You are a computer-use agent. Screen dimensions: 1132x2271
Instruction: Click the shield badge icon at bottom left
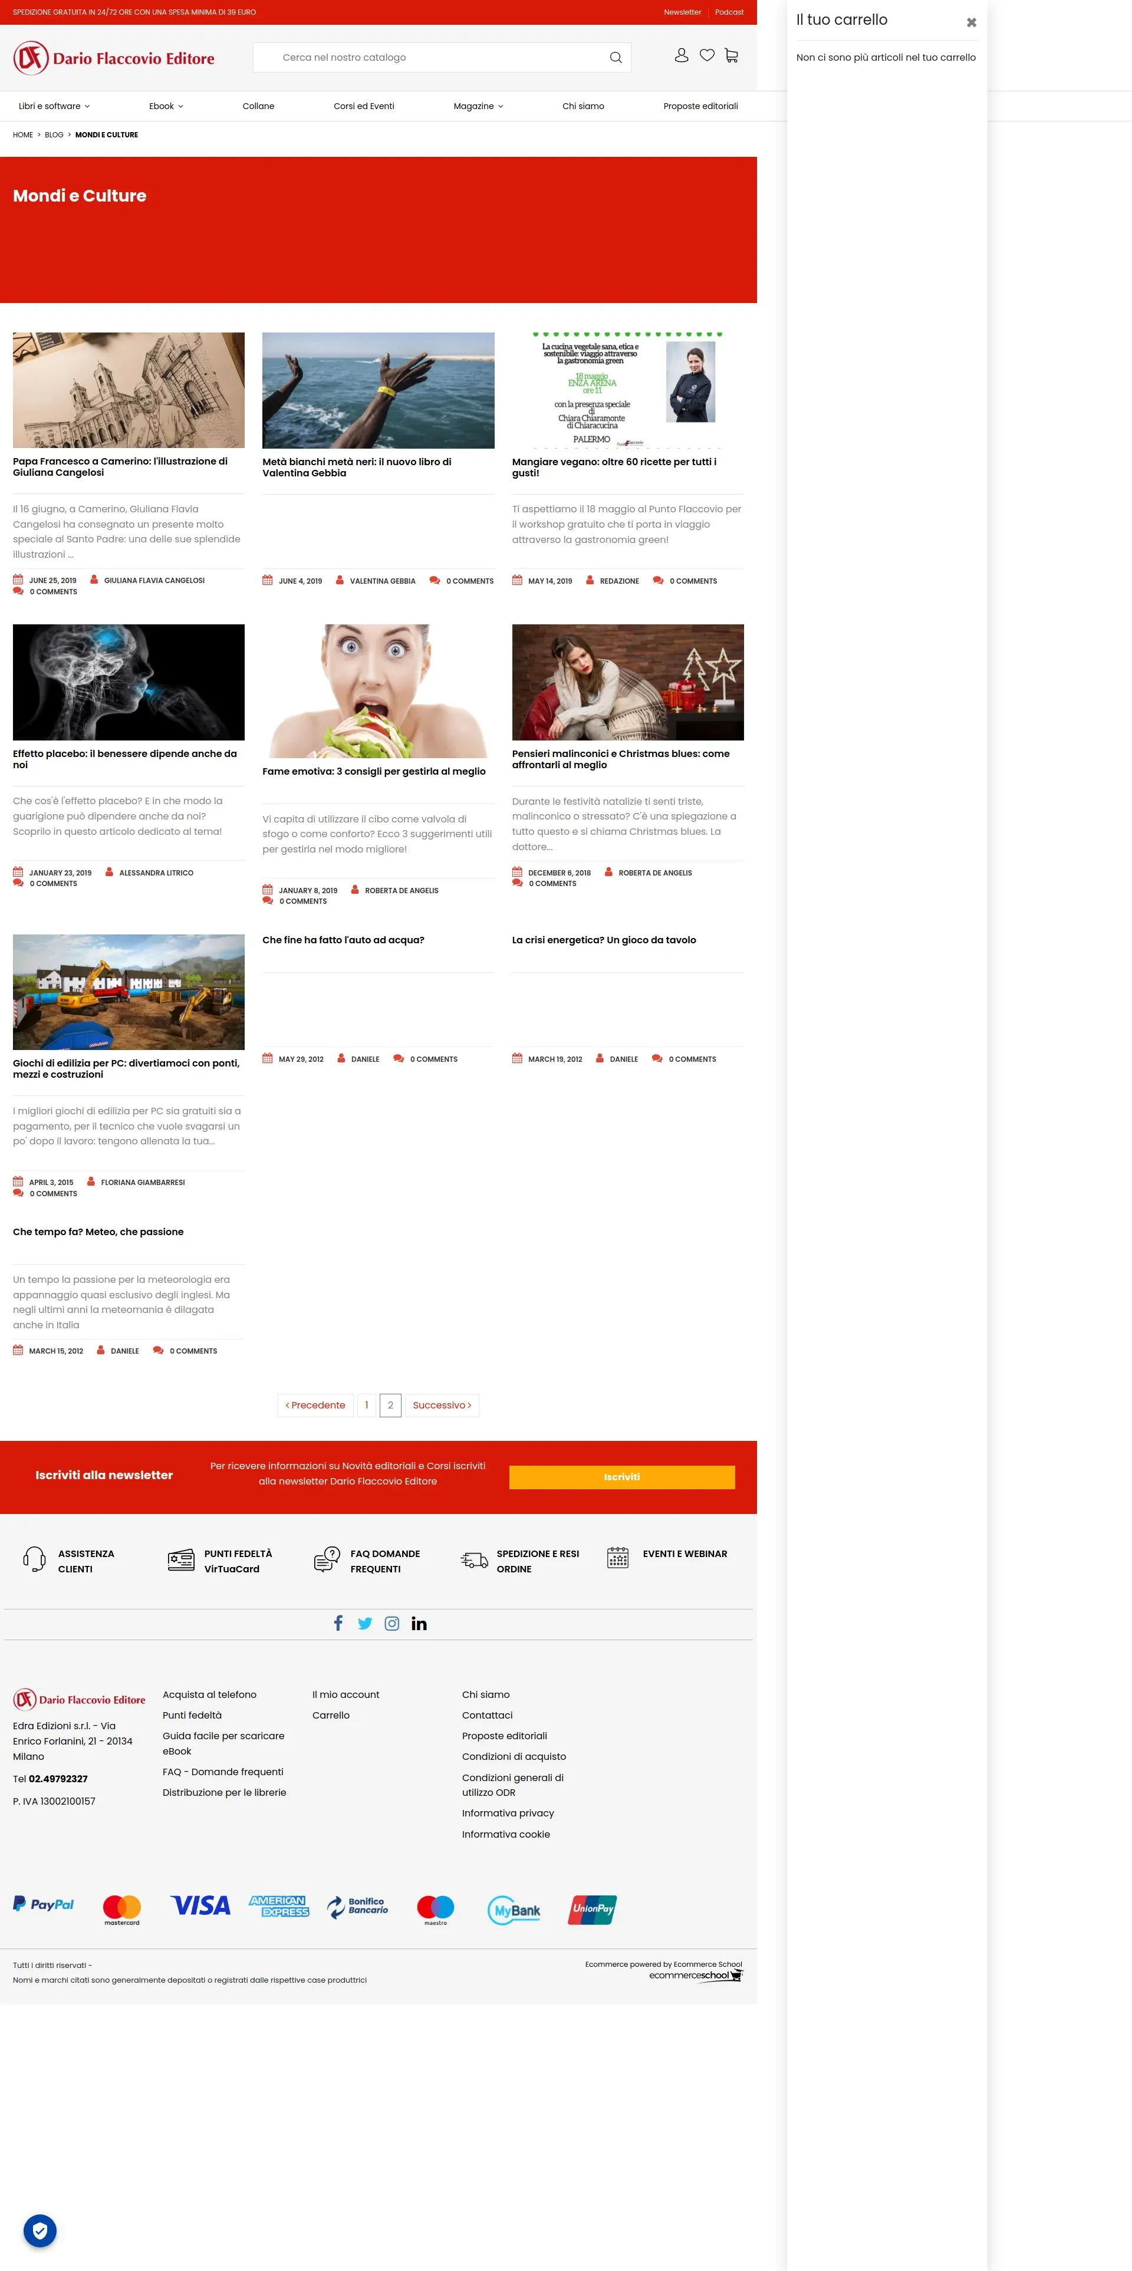pyautogui.click(x=40, y=2230)
